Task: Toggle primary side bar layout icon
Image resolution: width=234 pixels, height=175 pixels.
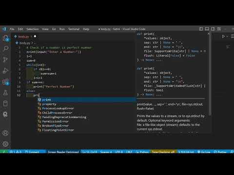Action: (201, 29)
